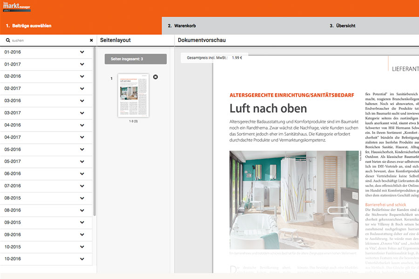Expand the 04-2017 issue chevron

tap(82, 137)
